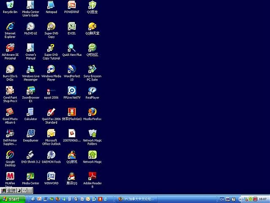Click the Network Magic Folders icon
Image resolution: width=270 pixels, height=203 pixels.
coord(92,133)
